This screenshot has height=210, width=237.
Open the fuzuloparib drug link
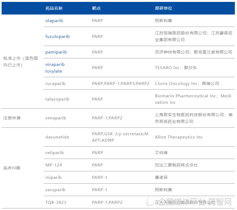pos(57,36)
